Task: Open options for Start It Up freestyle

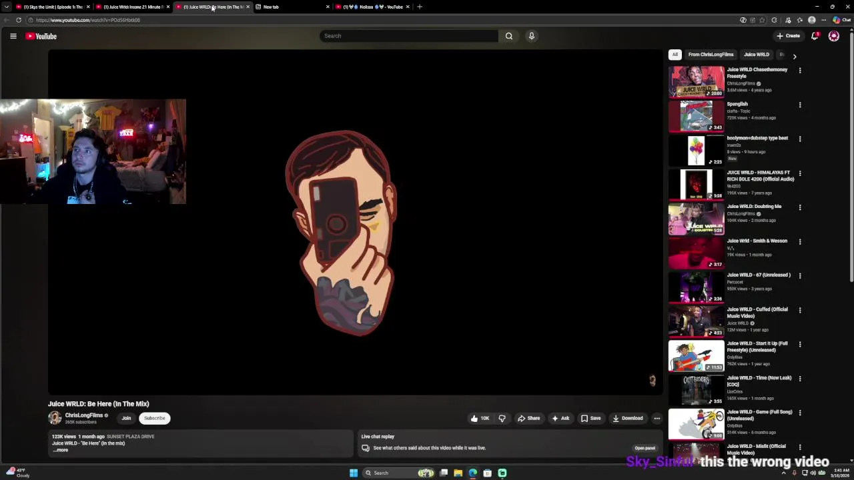Action: pyautogui.click(x=800, y=345)
